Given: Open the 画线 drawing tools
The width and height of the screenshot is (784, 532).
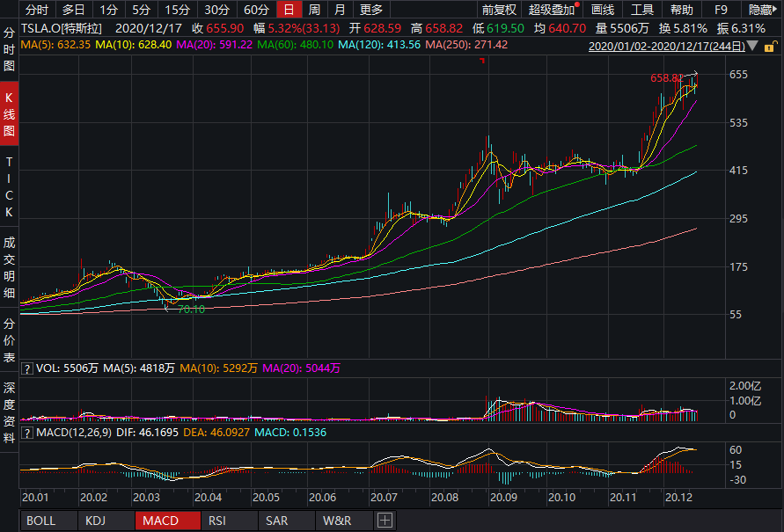Looking at the screenshot, I should 603,10.
